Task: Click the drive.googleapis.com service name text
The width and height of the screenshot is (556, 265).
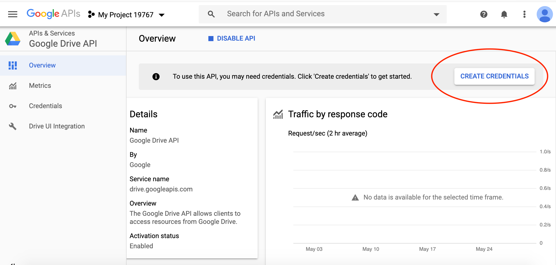Action: click(x=161, y=189)
